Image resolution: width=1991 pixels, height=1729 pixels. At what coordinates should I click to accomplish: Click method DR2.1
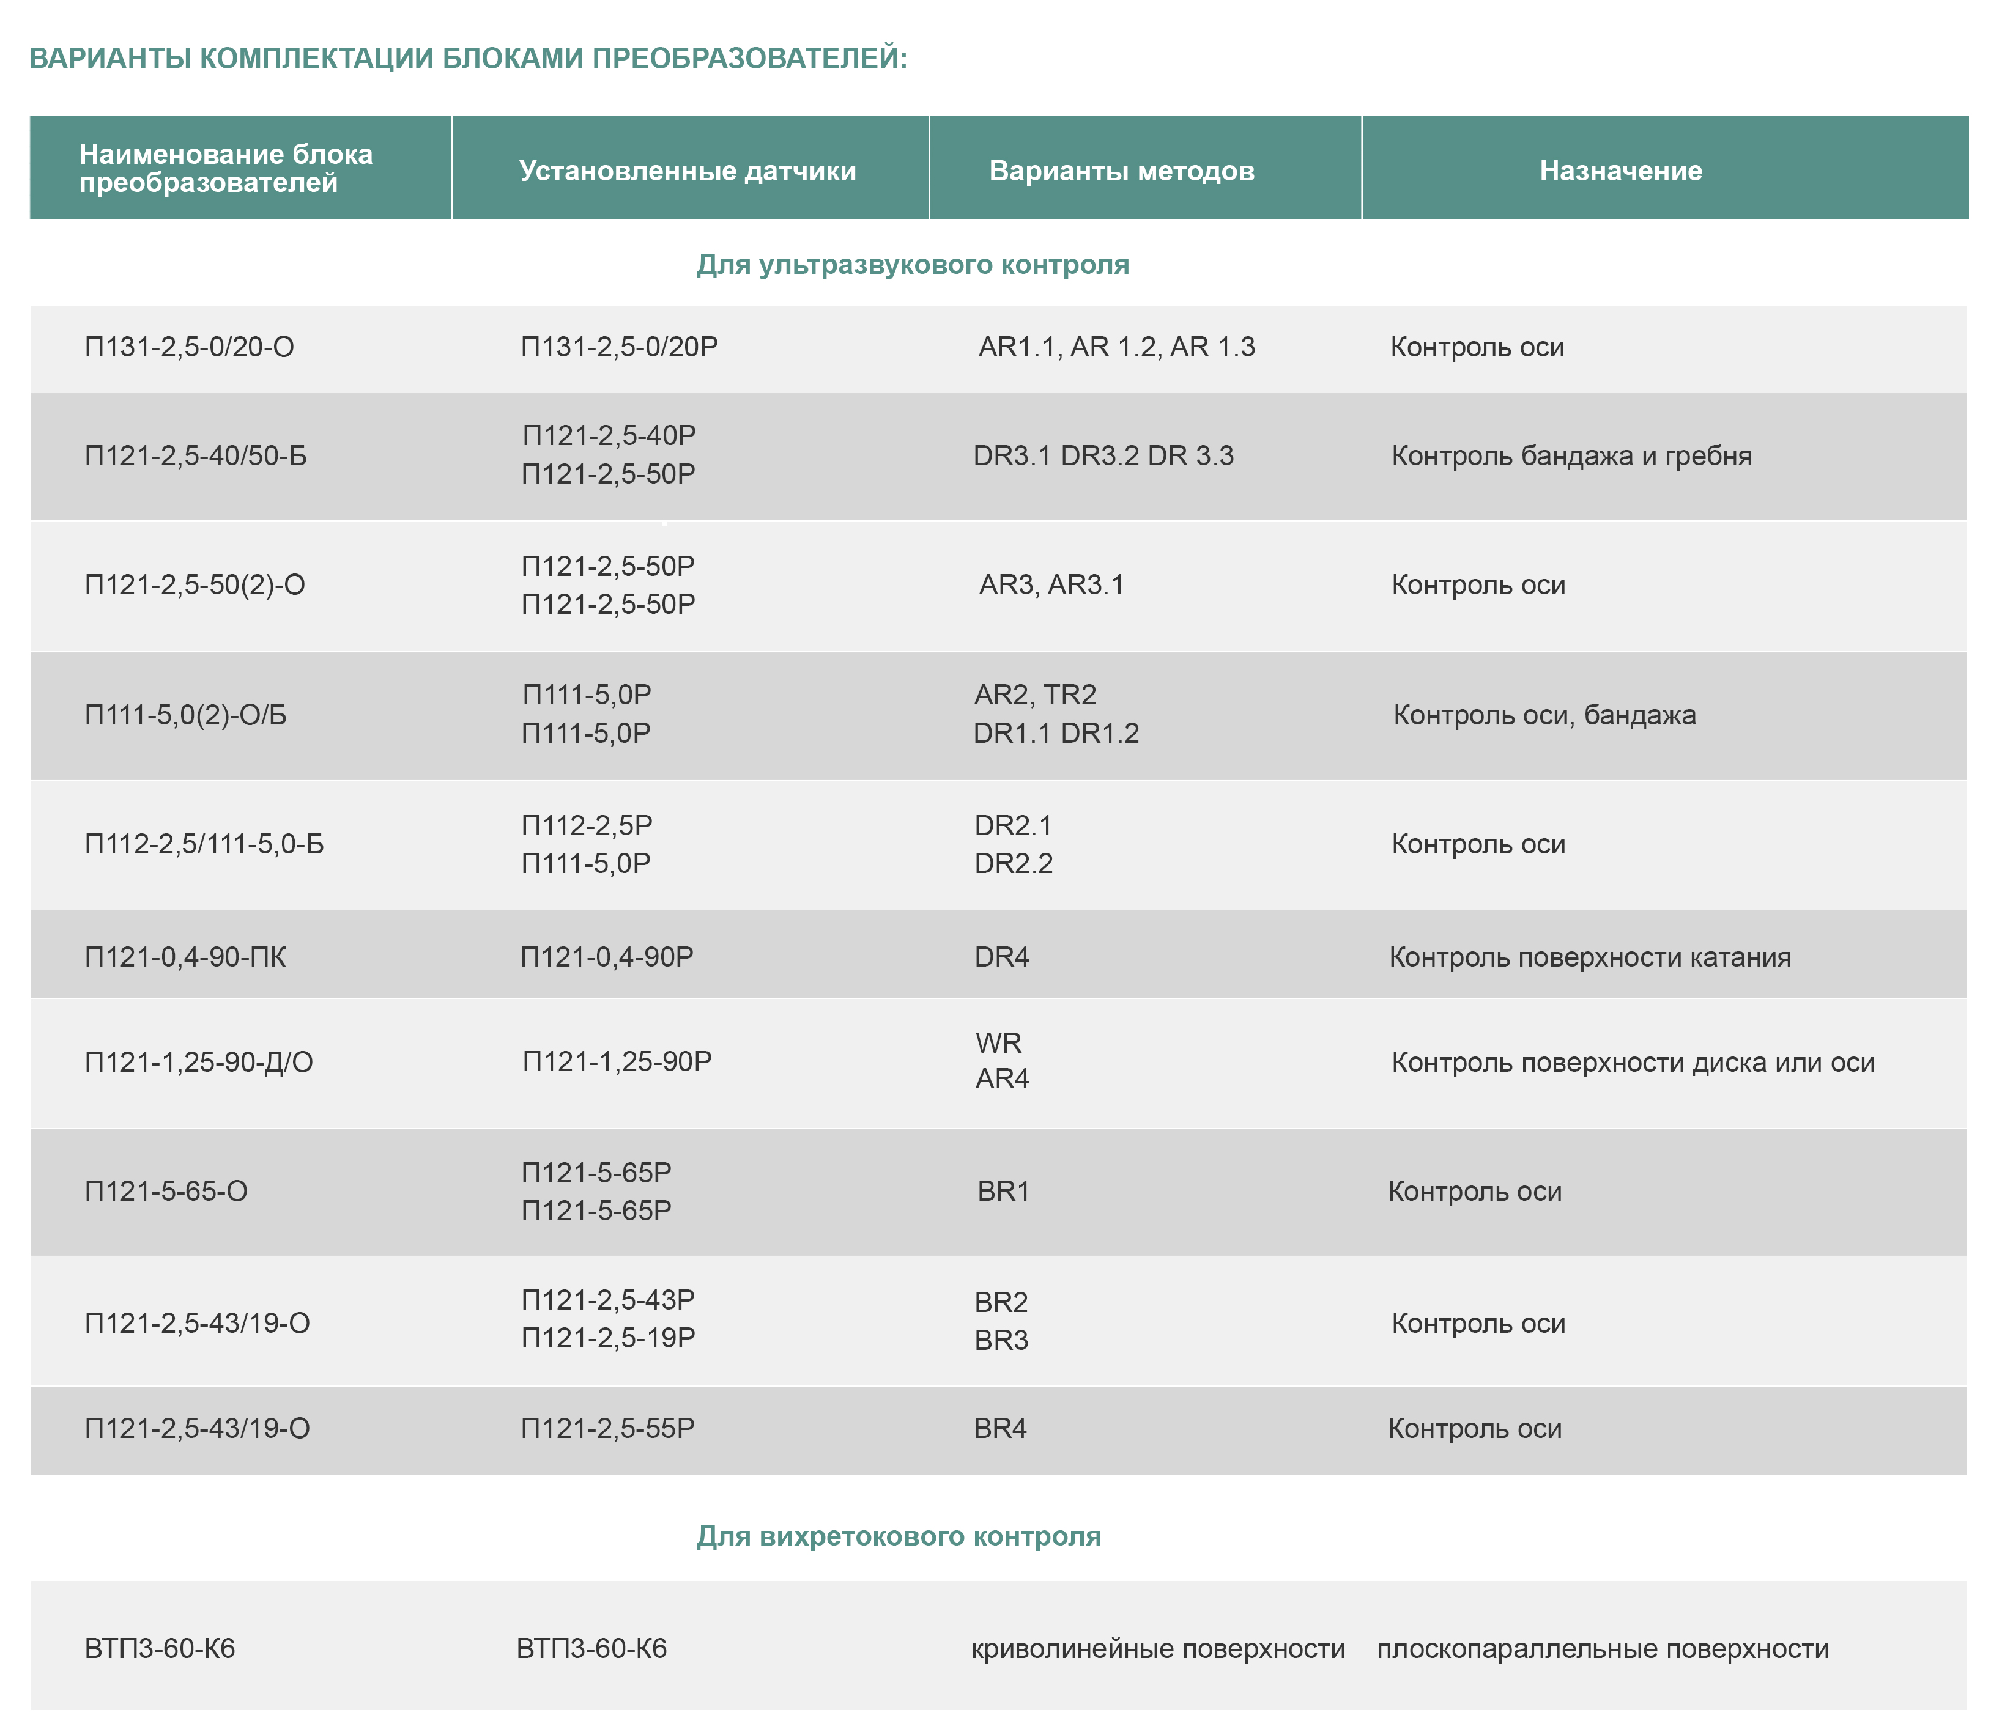1014,826
